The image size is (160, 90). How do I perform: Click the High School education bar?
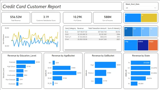21,66
